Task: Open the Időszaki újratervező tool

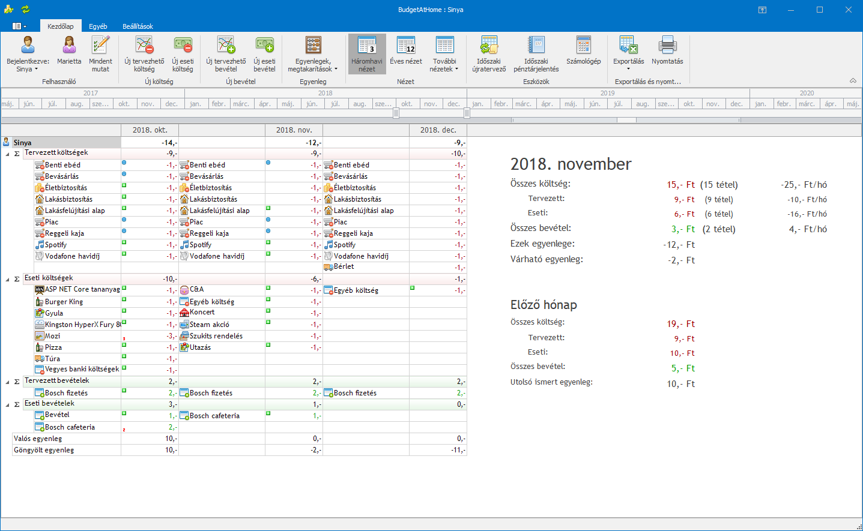Action: point(489,46)
